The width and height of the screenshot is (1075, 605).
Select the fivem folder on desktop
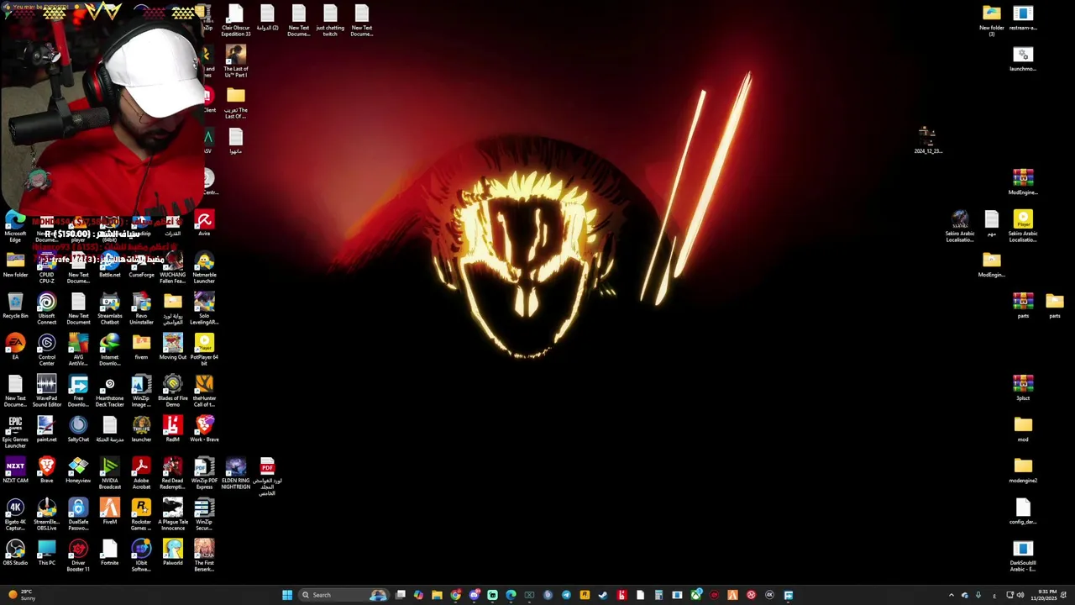point(141,347)
